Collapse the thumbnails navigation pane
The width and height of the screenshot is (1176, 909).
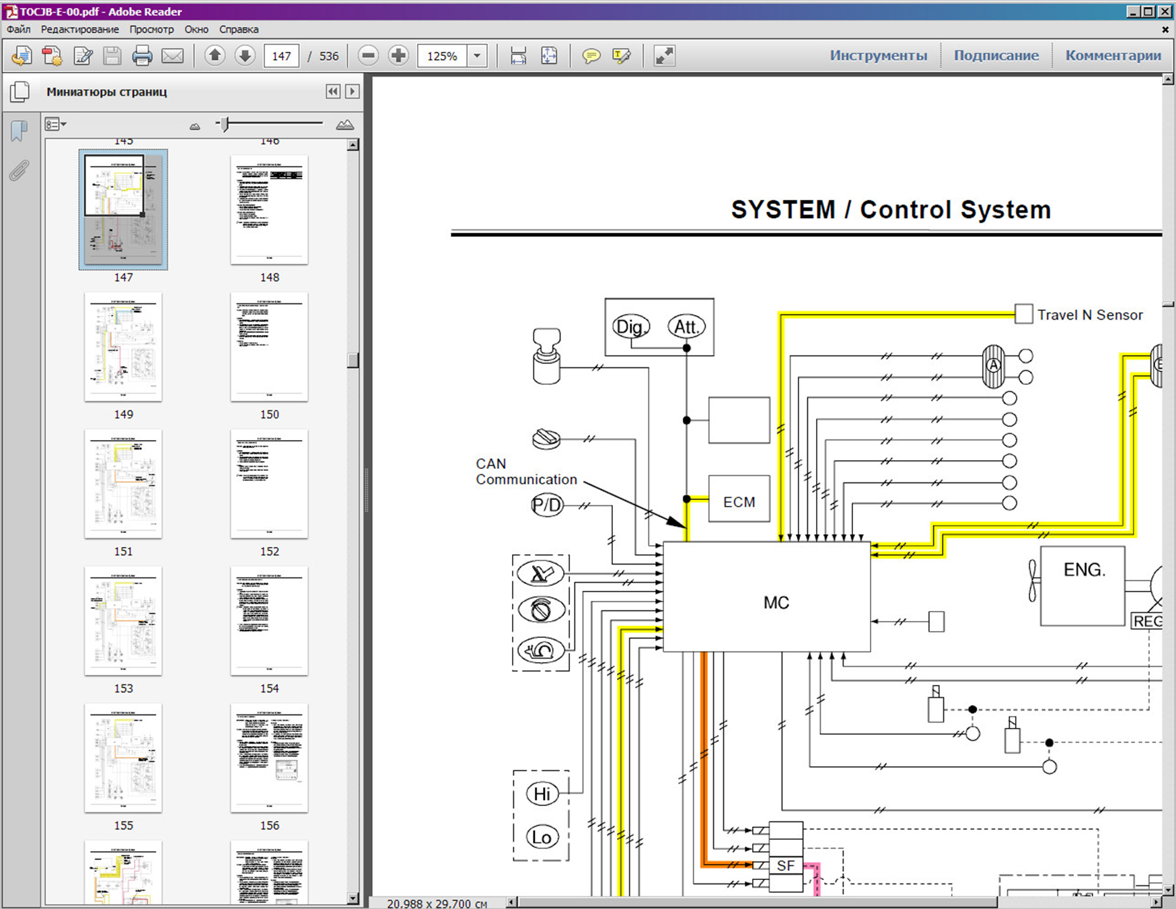tap(332, 92)
